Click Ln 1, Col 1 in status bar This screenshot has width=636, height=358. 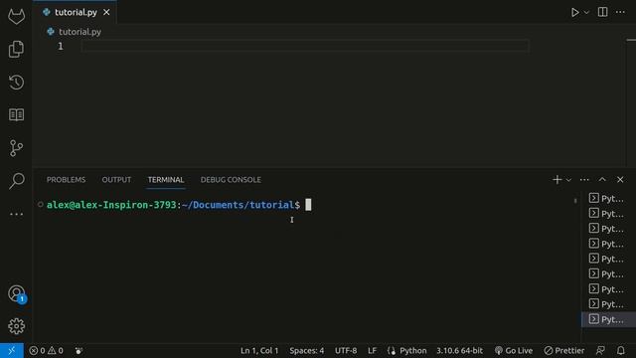point(259,350)
